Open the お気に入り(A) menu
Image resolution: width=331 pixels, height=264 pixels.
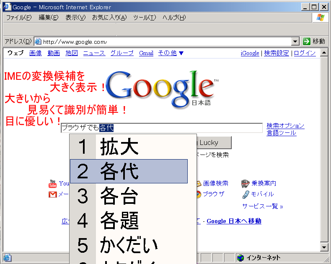(x=109, y=18)
